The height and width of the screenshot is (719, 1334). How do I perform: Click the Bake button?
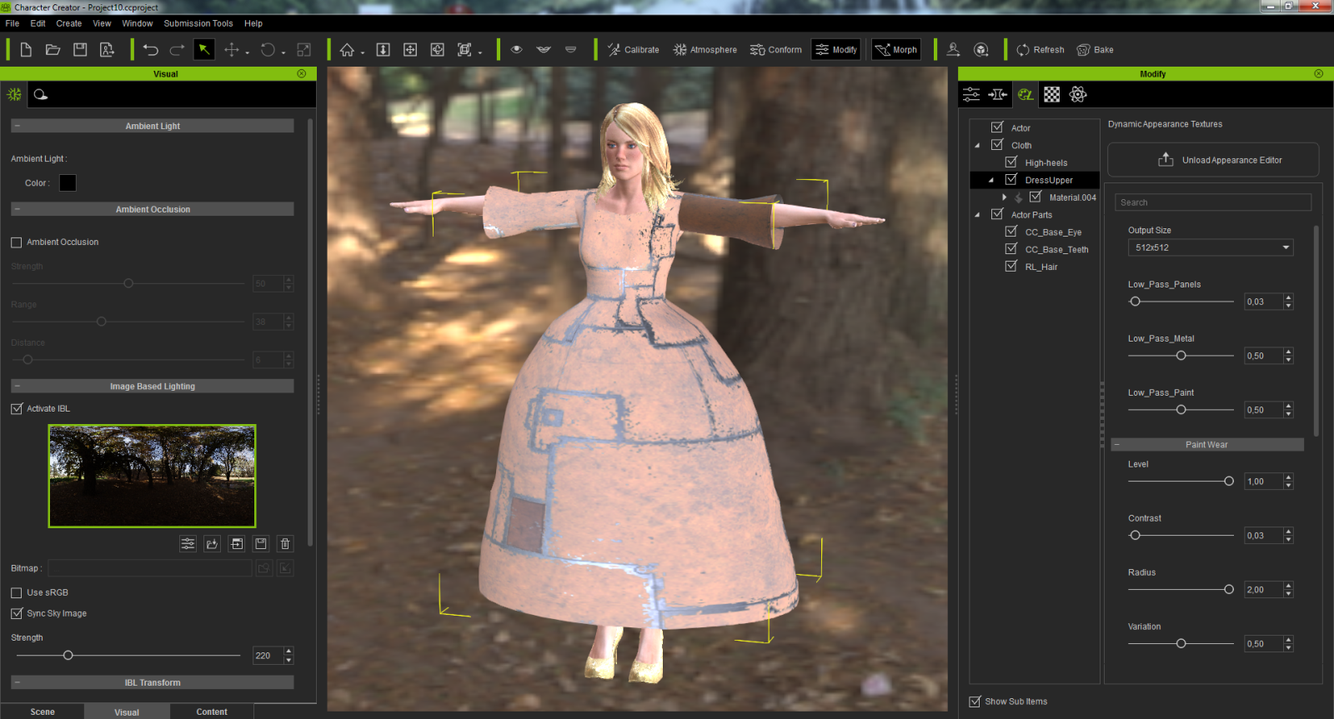coord(1095,50)
